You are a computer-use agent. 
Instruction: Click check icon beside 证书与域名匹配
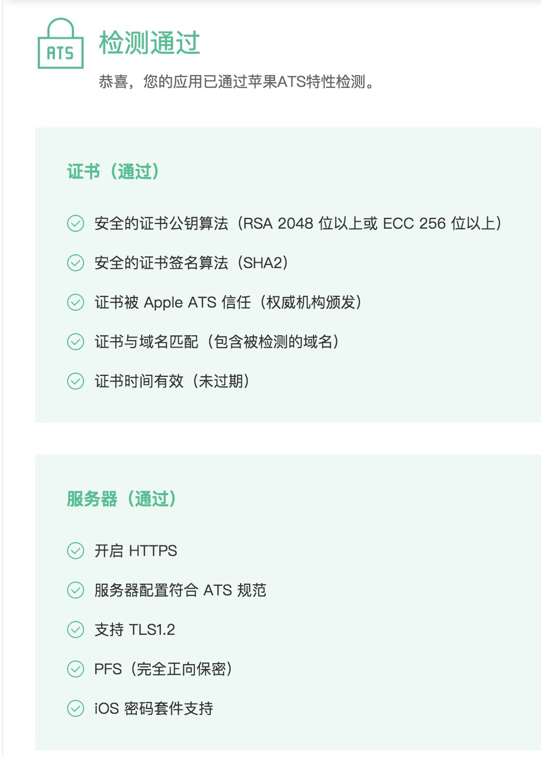[76, 342]
